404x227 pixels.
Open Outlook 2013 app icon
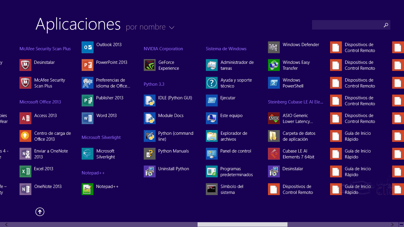(88, 47)
